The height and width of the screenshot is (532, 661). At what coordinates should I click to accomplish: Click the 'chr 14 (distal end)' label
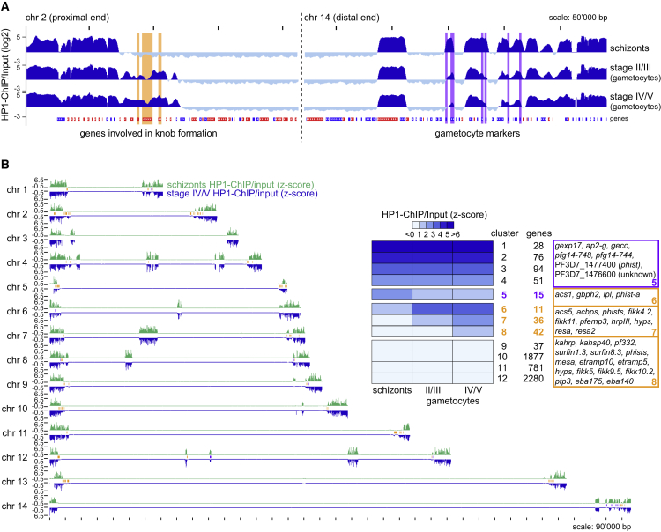pos(342,18)
